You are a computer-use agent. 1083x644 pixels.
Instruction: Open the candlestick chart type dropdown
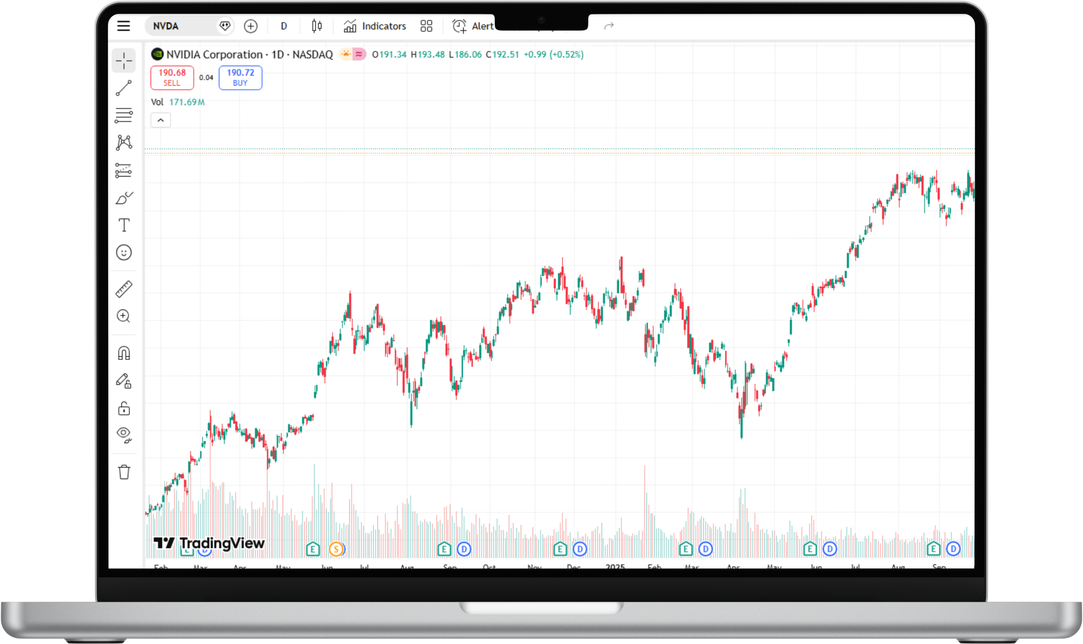click(317, 26)
